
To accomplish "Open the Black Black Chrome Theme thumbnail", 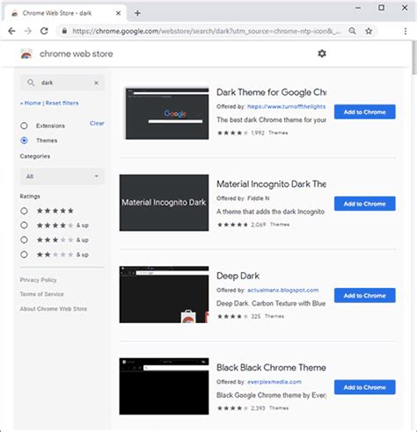I will click(164, 386).
